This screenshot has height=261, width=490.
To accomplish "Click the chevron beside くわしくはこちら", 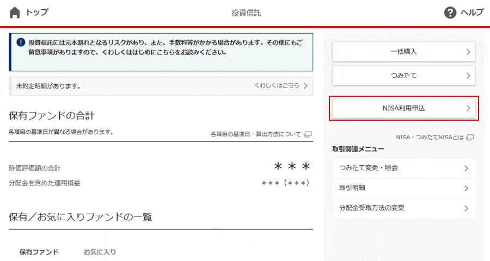I will point(305,85).
